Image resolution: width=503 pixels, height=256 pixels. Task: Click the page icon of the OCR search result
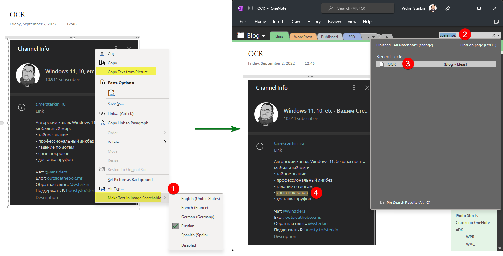coord(382,64)
